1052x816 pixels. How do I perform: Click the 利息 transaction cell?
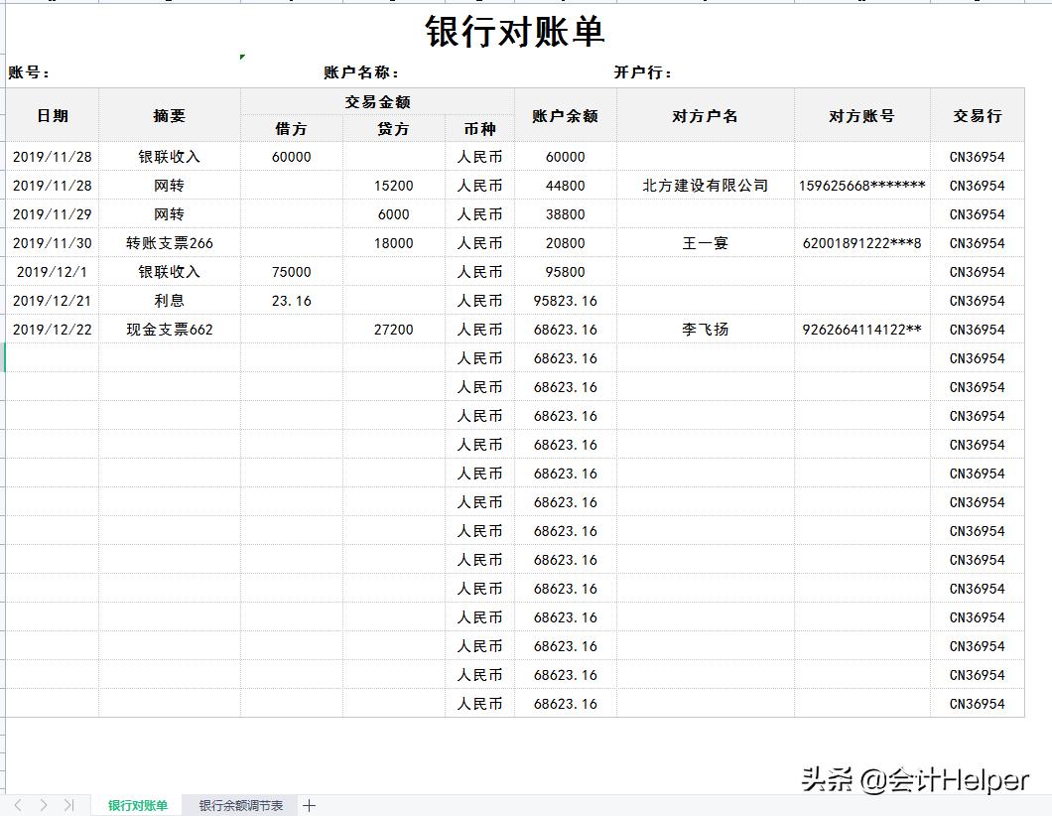[x=169, y=300]
